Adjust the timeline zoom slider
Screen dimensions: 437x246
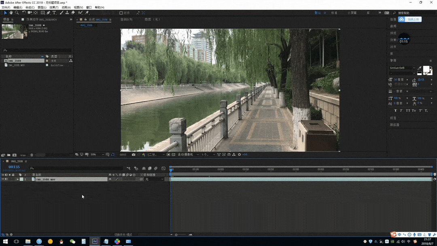coord(176,235)
